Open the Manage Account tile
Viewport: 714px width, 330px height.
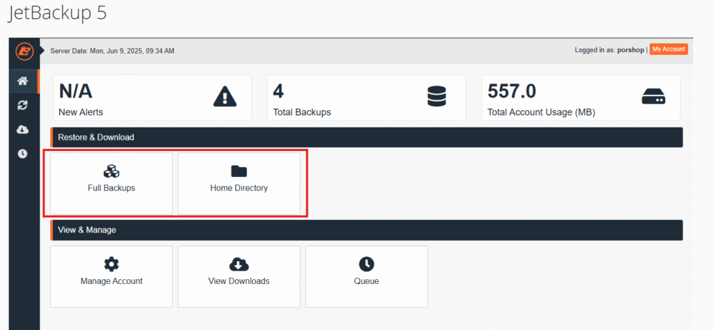point(112,277)
